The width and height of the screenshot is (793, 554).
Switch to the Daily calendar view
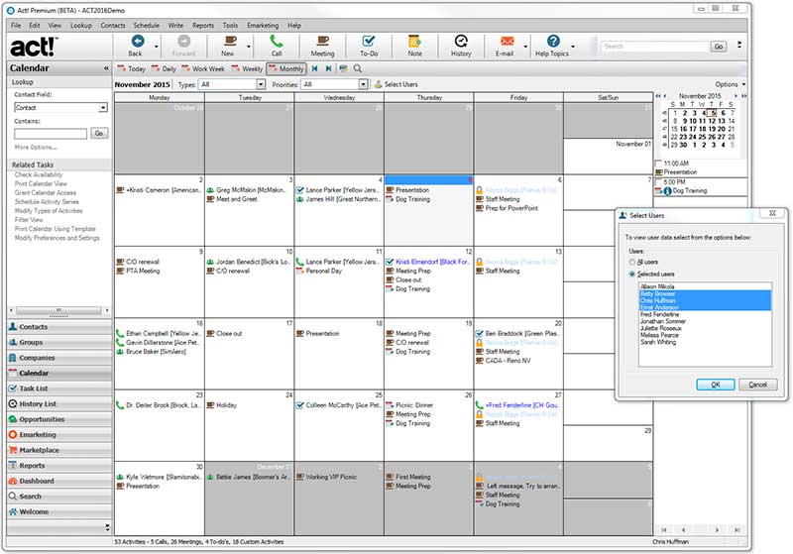click(164, 68)
